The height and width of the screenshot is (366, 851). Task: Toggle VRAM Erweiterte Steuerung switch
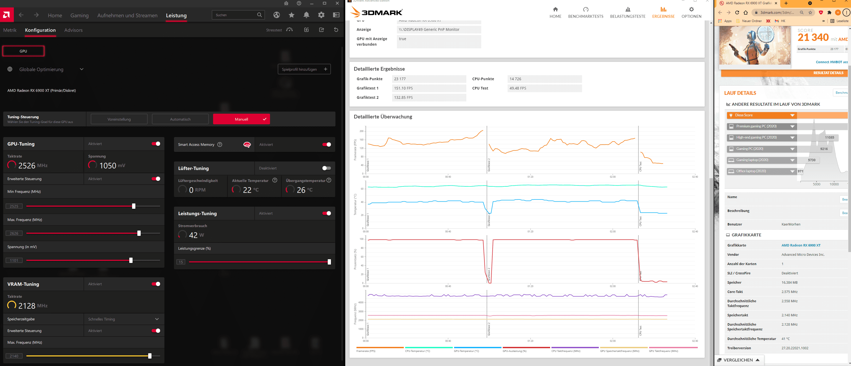pos(156,331)
